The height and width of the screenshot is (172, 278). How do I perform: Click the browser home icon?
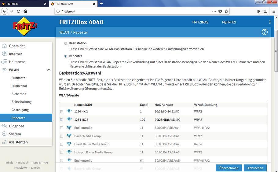(x=26, y=11)
